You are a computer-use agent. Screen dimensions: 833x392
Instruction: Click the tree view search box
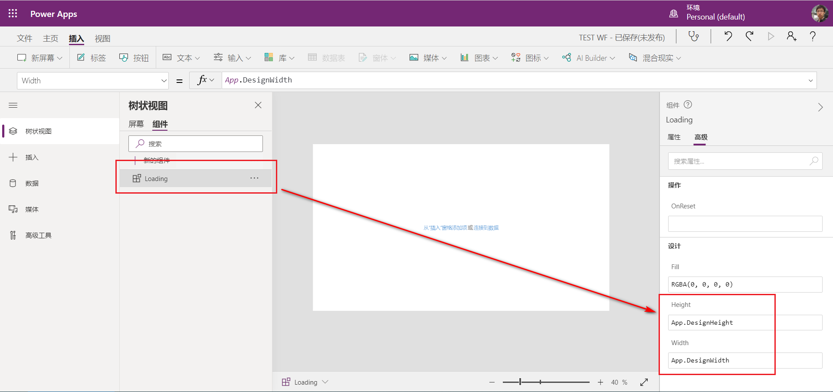tap(196, 144)
